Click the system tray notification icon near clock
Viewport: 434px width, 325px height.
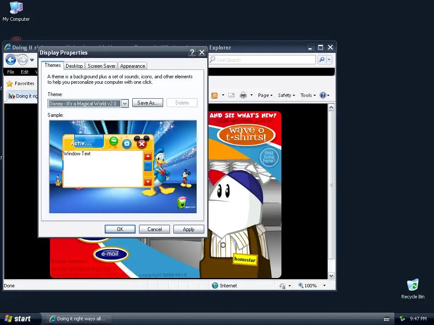(402, 319)
